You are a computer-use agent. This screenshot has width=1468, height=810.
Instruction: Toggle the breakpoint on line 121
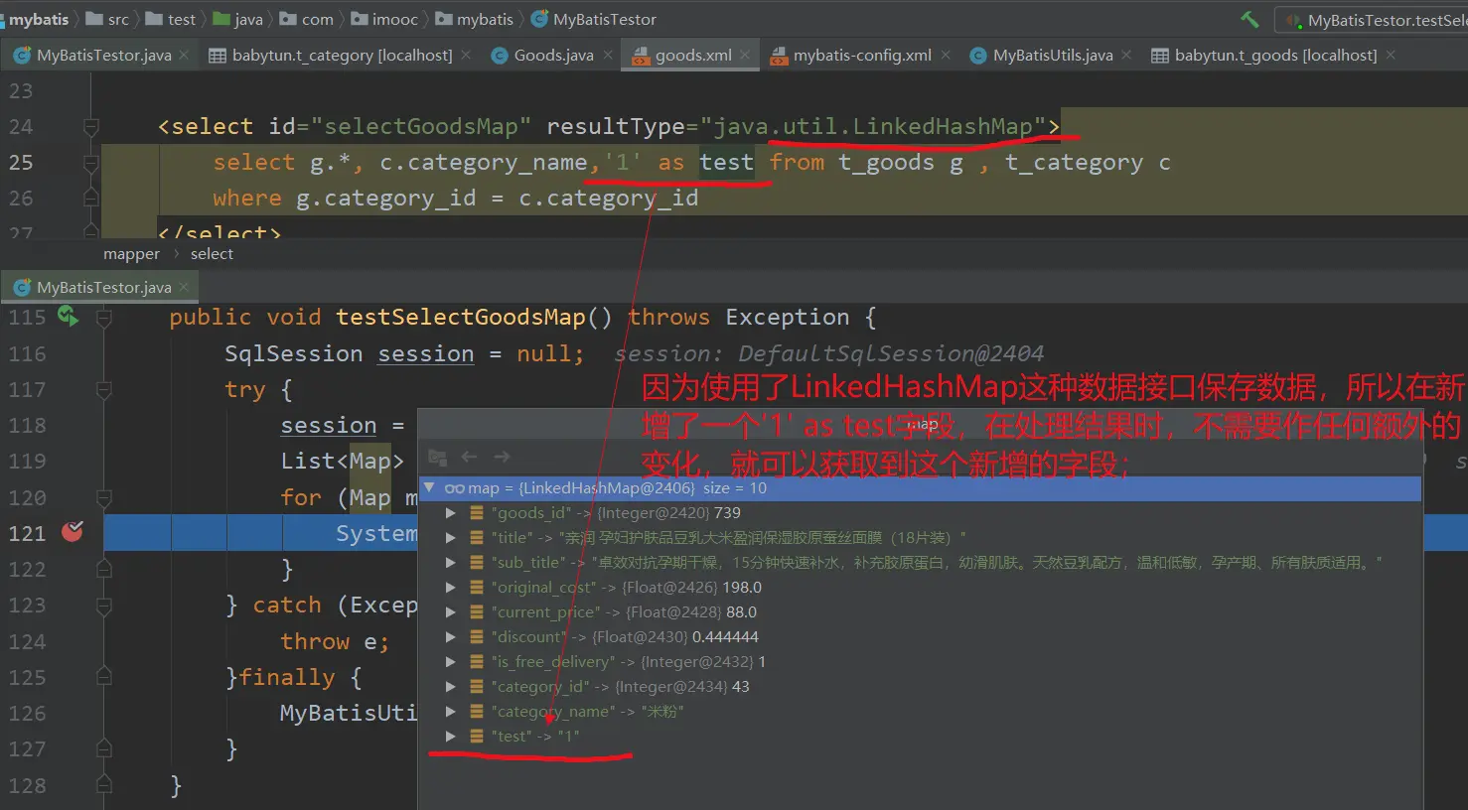coord(73,532)
